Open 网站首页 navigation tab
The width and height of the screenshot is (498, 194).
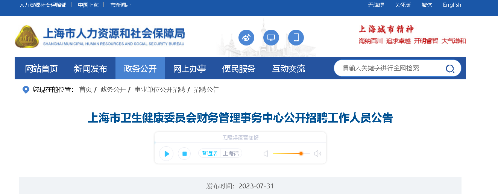41,68
